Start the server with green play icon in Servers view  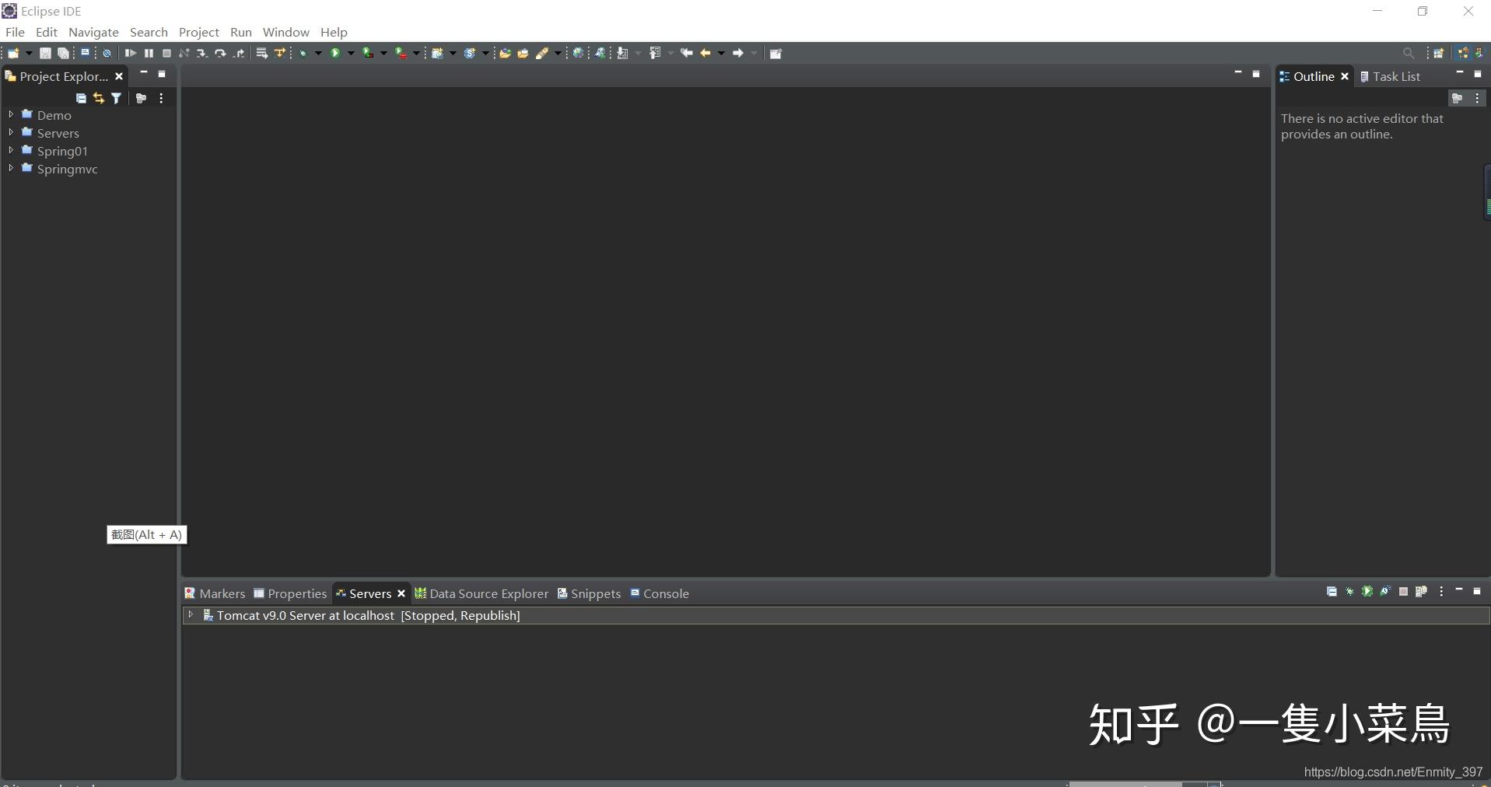(1367, 592)
